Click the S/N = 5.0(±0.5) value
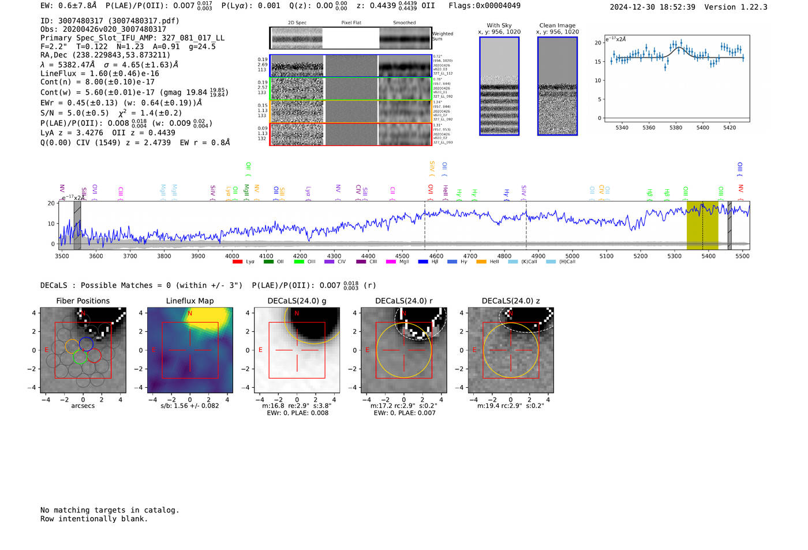This screenshot has width=808, height=550. pyautogui.click(x=74, y=113)
